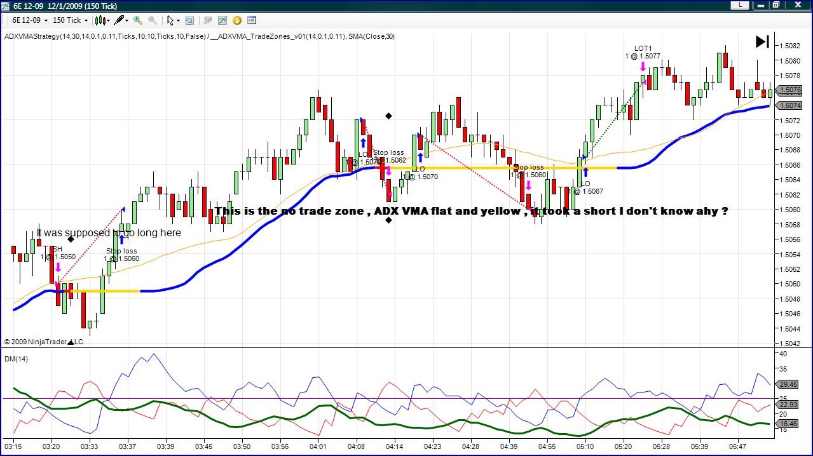Expand the cursor type dropdown arrow
The image size is (813, 456).
tap(179, 20)
